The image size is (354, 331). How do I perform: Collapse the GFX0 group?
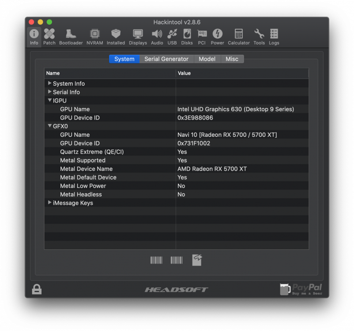(x=50, y=126)
